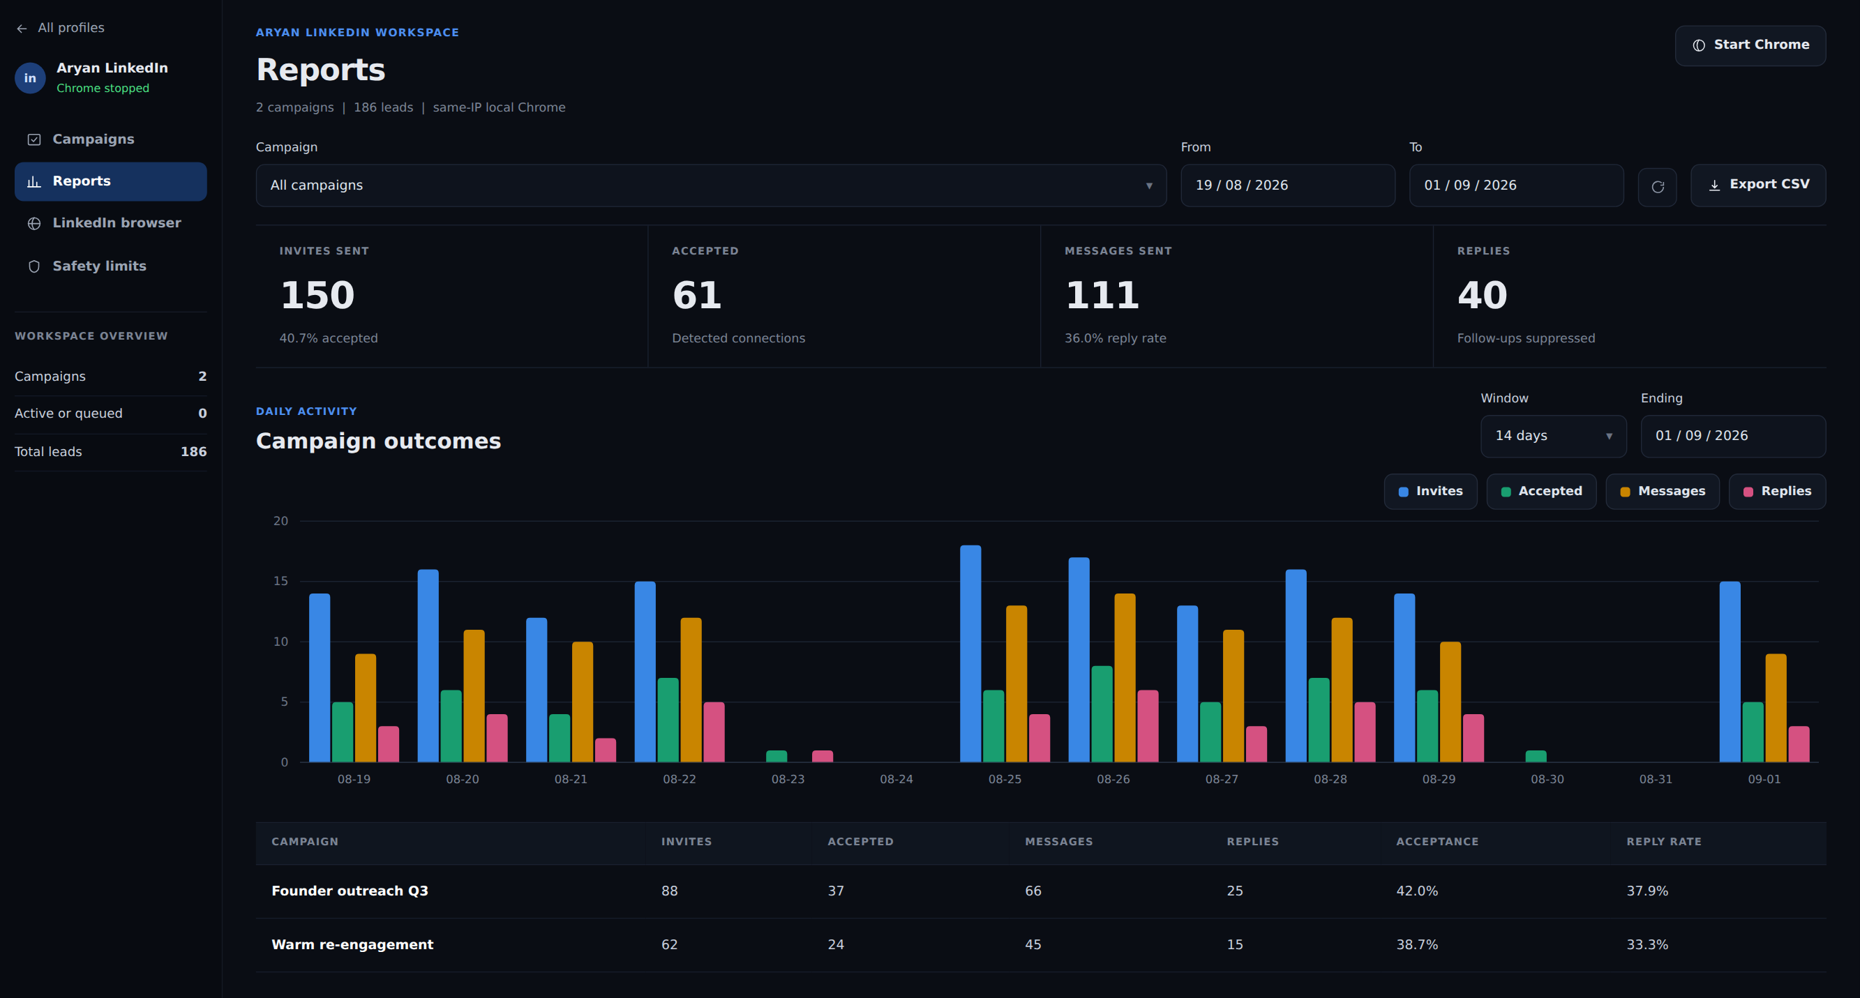Click the pink Replies bar for 08-22

coord(714,732)
